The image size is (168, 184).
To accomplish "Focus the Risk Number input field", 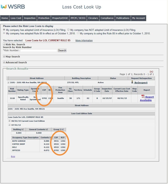I will pos(39,50).
